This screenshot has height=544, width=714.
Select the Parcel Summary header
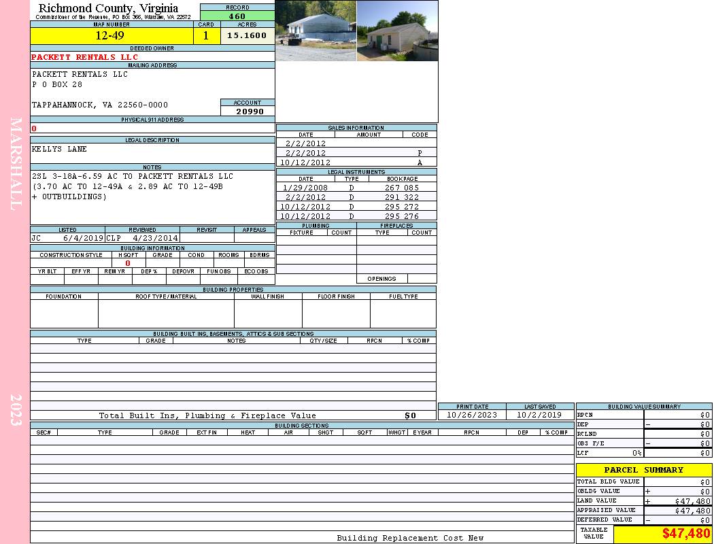[x=643, y=470]
